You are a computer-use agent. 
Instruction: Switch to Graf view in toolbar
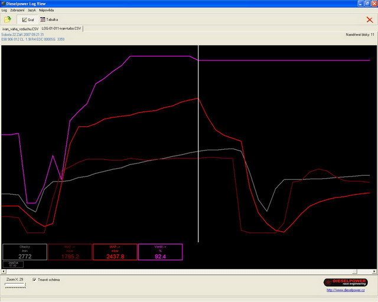pyautogui.click(x=28, y=19)
